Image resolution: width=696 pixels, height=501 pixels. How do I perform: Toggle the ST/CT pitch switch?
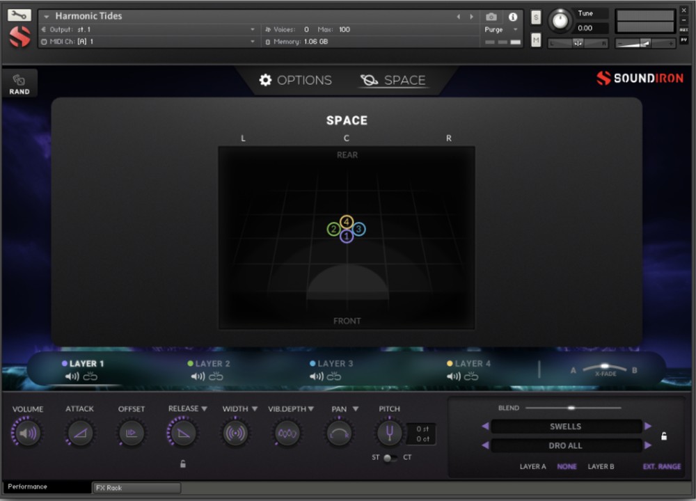pos(389,457)
